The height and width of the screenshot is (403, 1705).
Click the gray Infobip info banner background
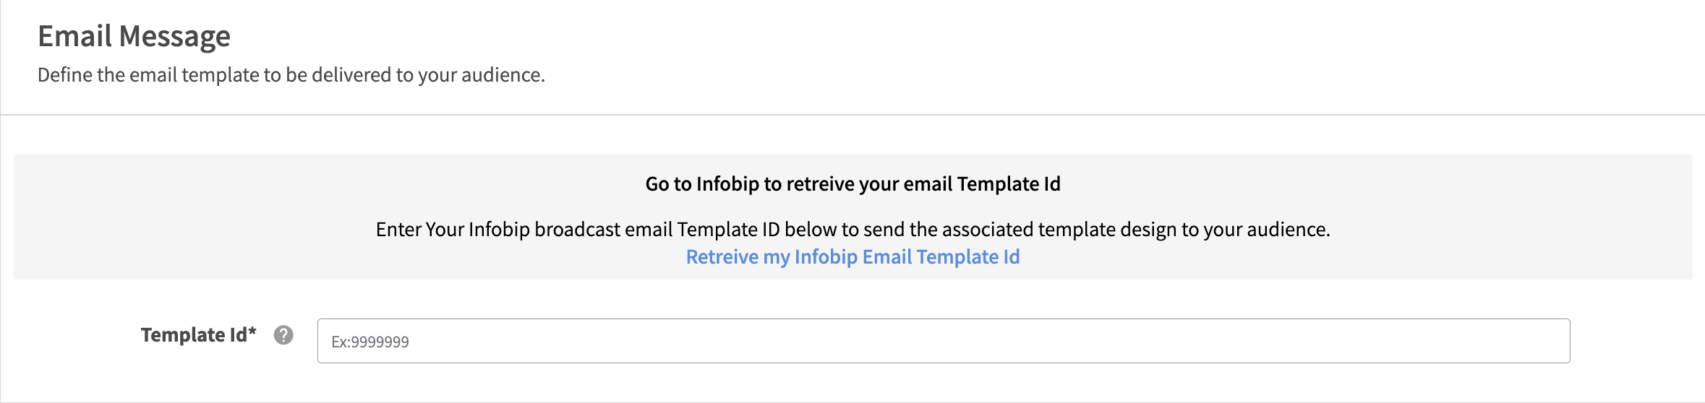[217, 217]
